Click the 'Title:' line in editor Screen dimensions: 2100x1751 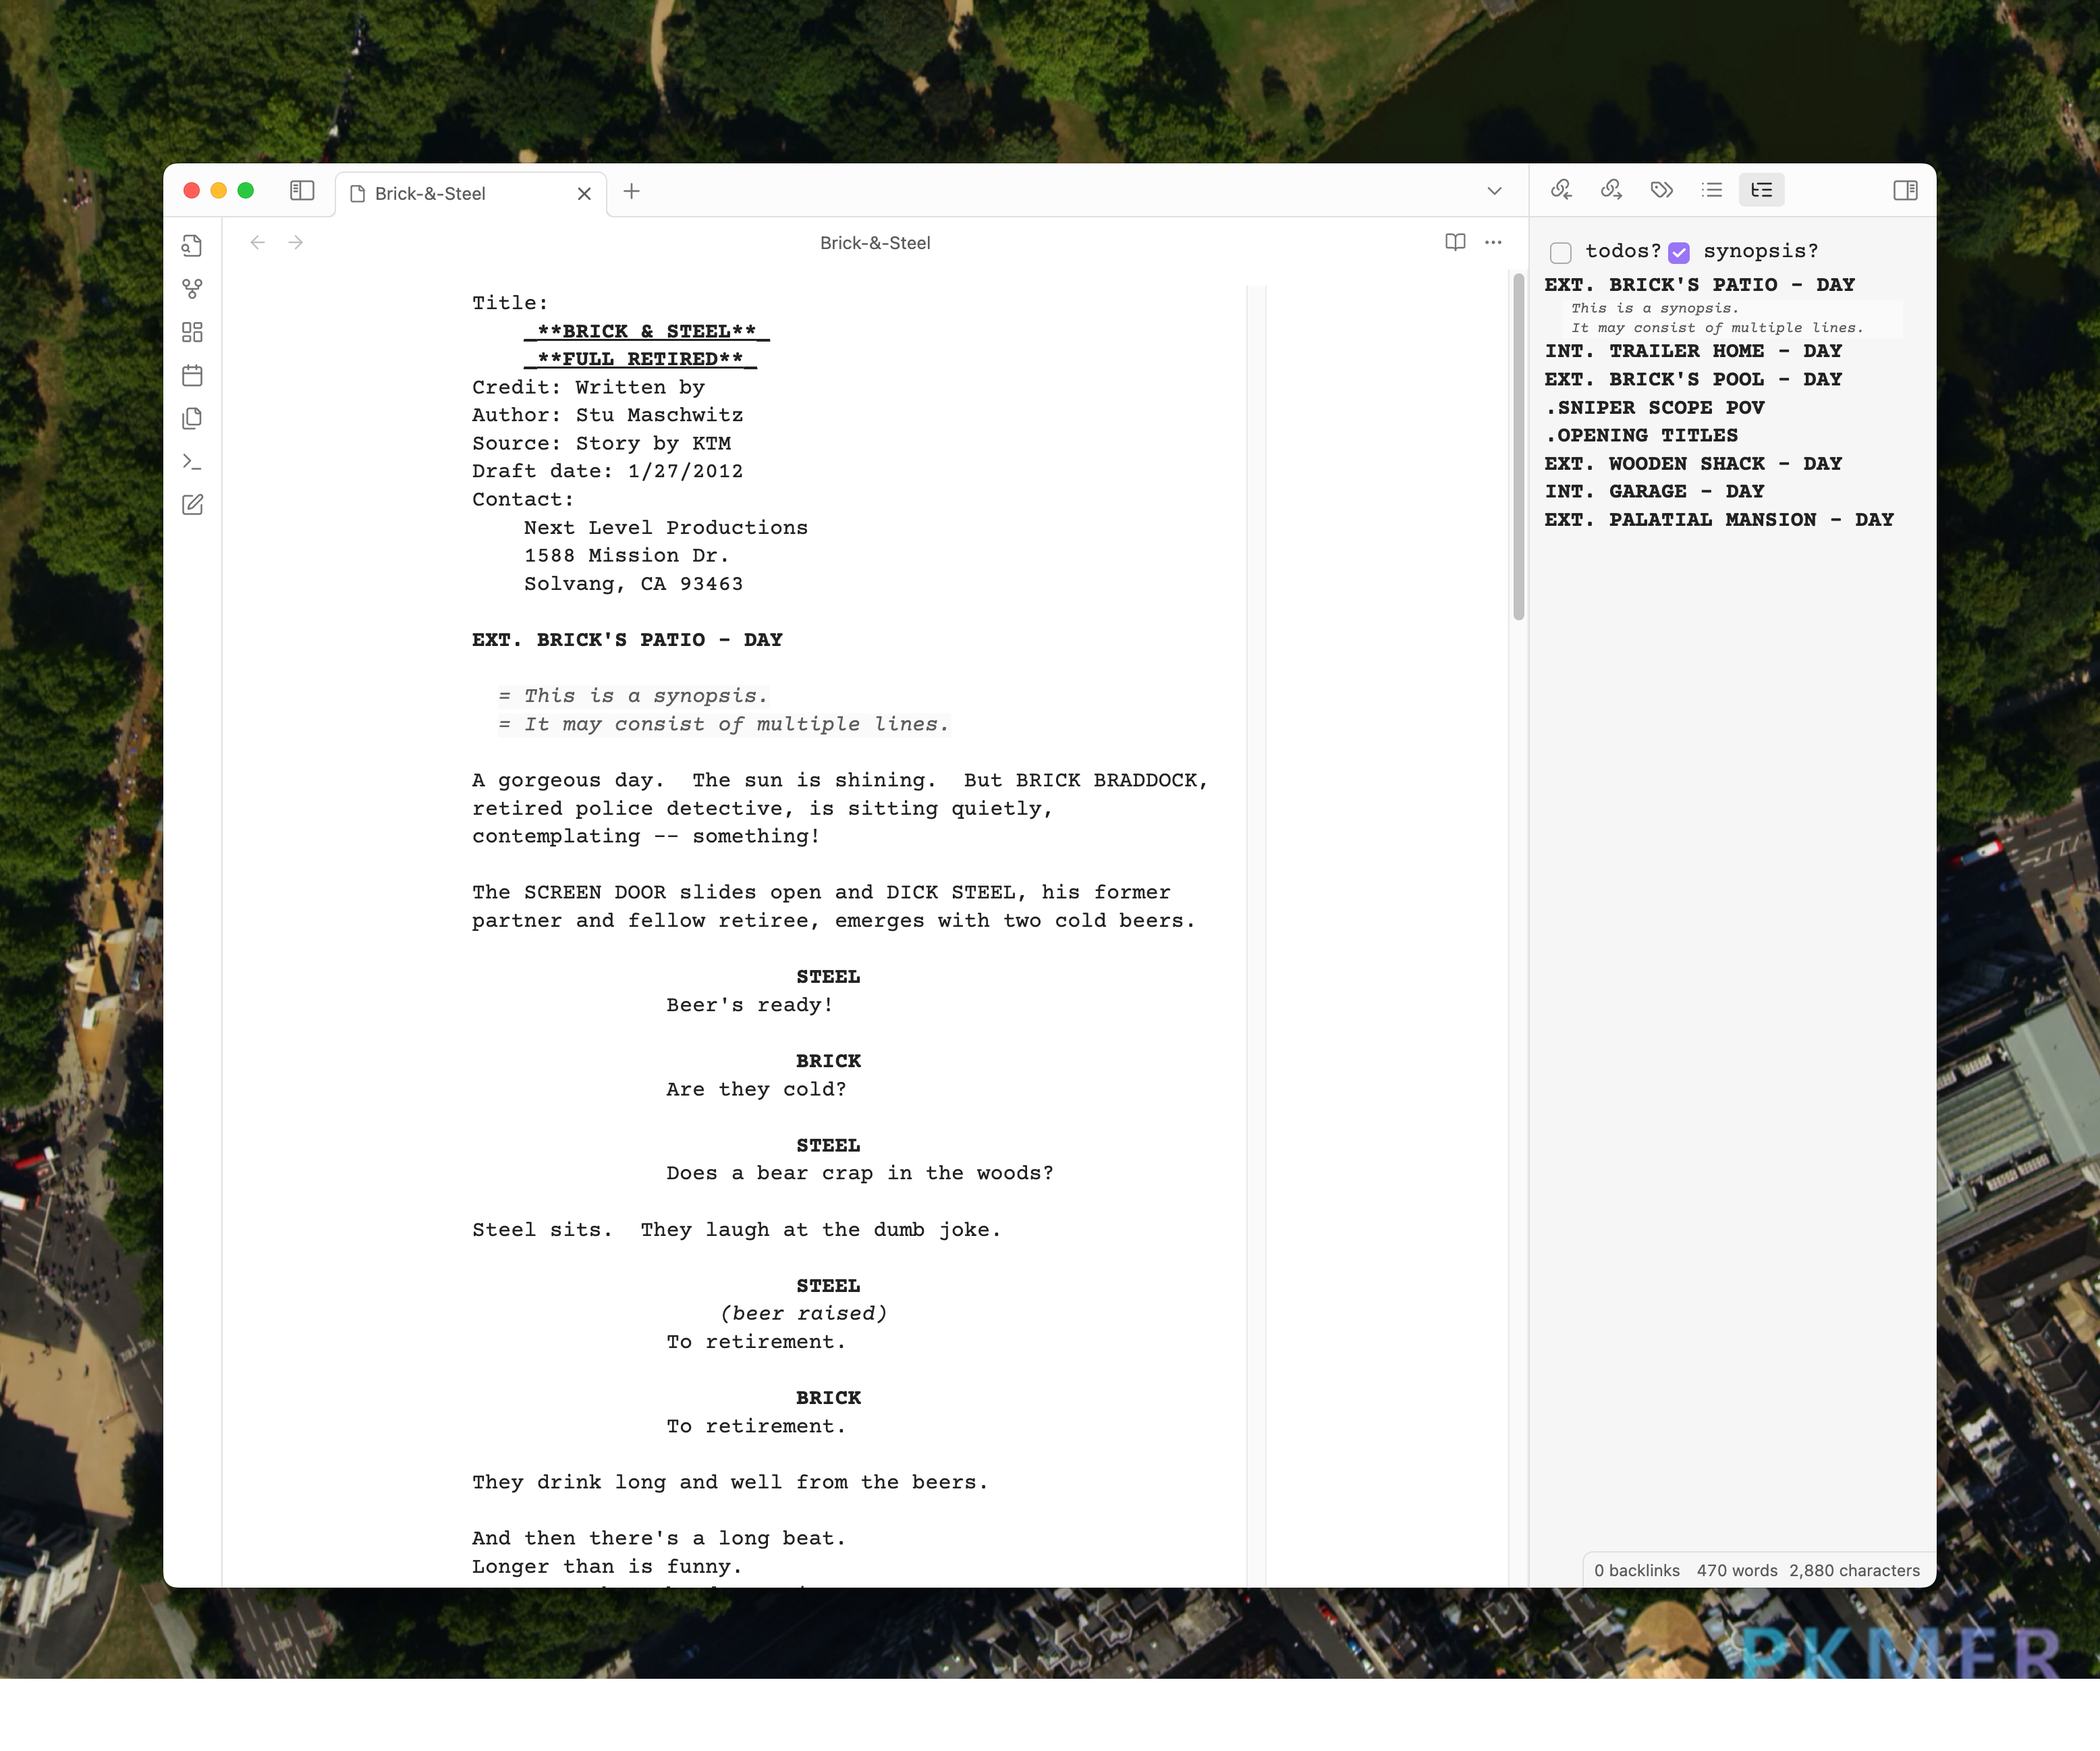click(510, 303)
